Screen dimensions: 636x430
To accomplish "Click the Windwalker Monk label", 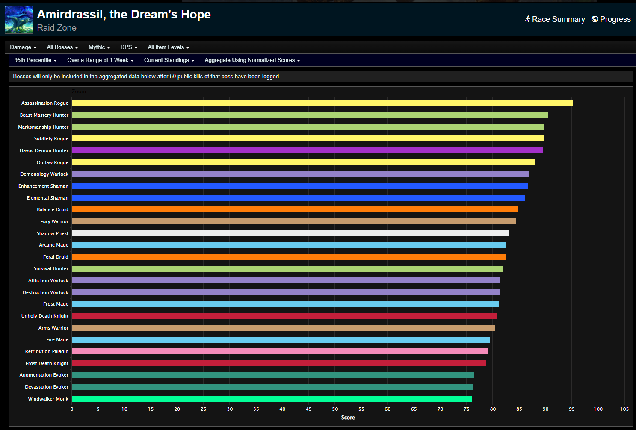I will point(48,399).
